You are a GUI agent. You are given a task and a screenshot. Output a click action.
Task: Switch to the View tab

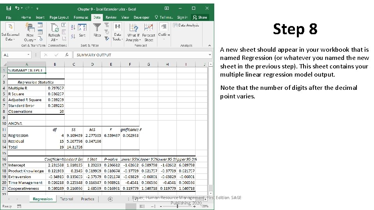[125, 17]
